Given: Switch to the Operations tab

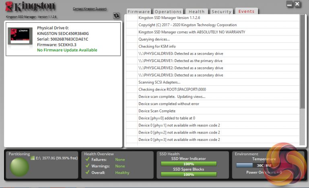Looking at the screenshot, I should pos(168,12).
